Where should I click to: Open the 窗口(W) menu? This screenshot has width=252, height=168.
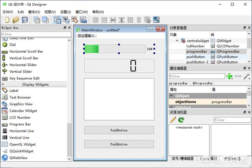[x=82, y=12]
